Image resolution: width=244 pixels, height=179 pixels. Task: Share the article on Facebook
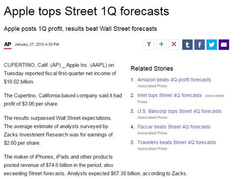[200, 45]
